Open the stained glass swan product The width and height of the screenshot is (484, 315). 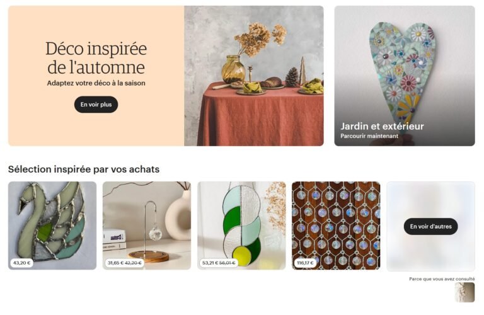[52, 226]
